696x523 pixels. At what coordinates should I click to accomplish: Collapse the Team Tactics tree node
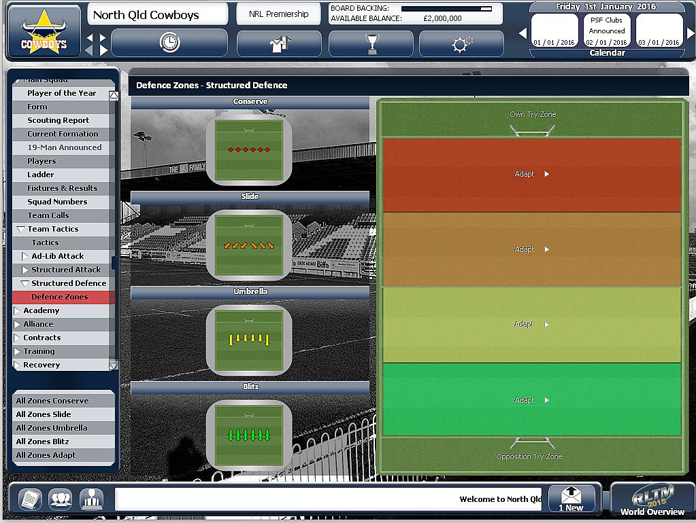pos(20,229)
